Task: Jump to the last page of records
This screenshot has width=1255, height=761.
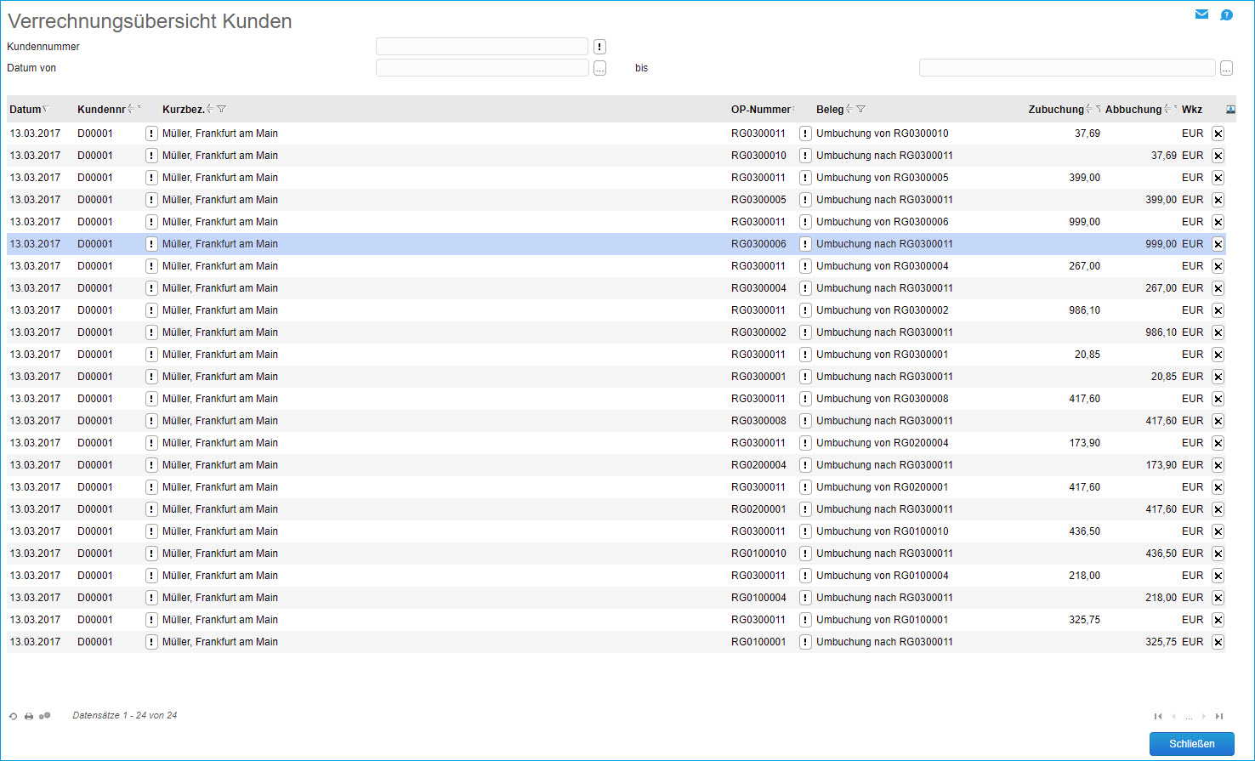Action: [x=1219, y=716]
